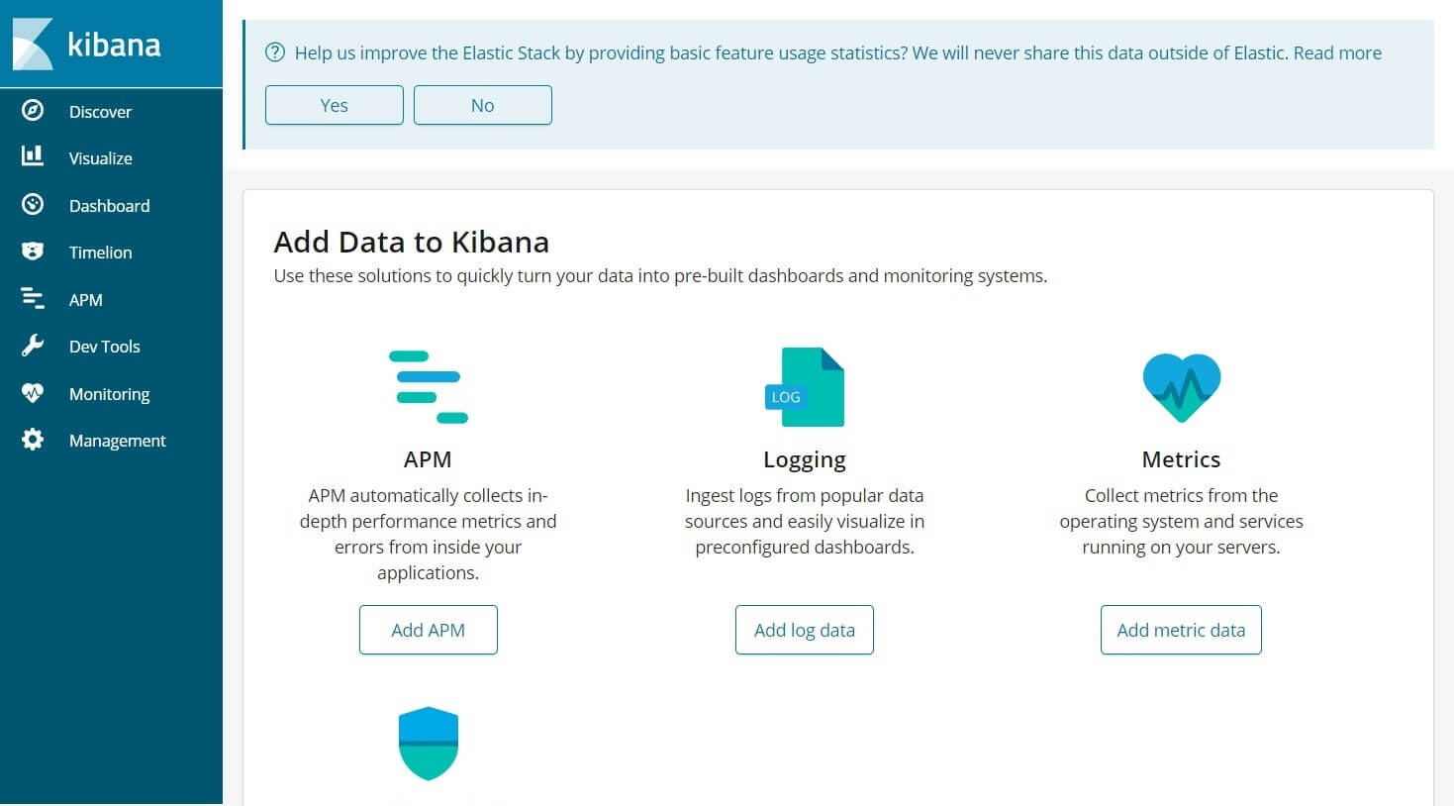Click the 'APM automatically collects' description

[428, 534]
